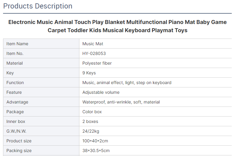Select item number HY-028053
Viewport: 232px width, 156px height.
(x=94, y=53)
